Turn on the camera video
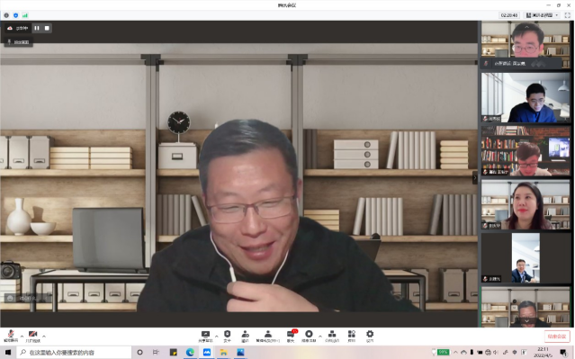Image resolution: width=575 pixels, height=359 pixels. [33, 336]
